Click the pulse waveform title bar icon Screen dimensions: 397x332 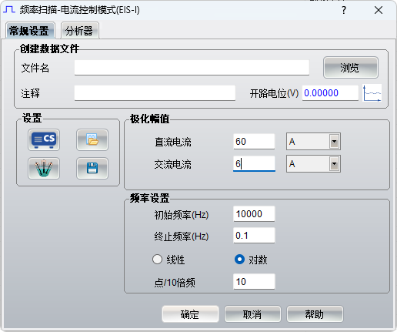tap(9, 10)
